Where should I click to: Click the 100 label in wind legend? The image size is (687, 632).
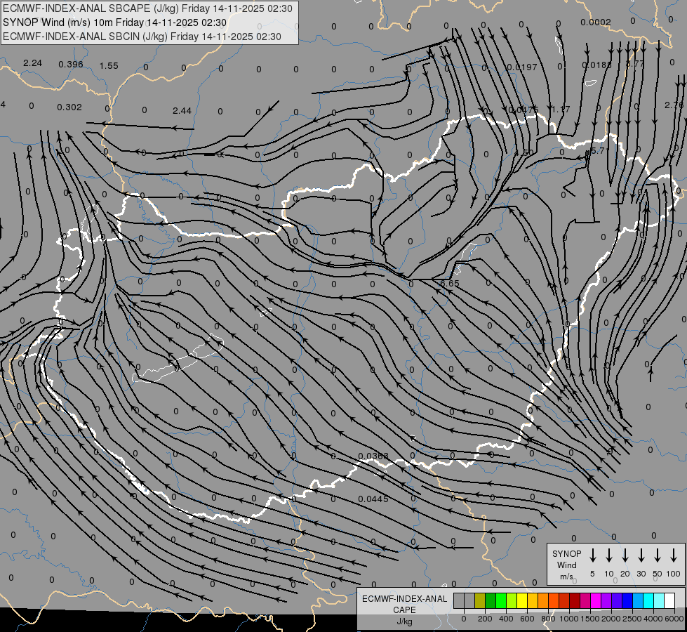pos(674,574)
